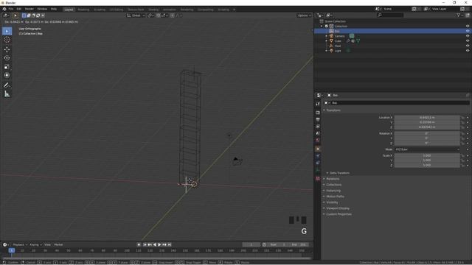Image resolution: width=472 pixels, height=265 pixels.
Task: Play the animation forward
Action: pyautogui.click(x=159, y=245)
